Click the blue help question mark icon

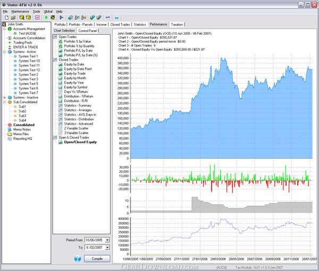[78, 259]
